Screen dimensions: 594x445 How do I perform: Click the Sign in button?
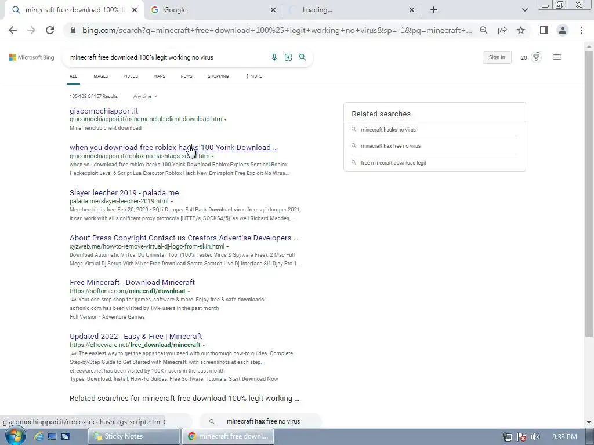click(x=497, y=57)
